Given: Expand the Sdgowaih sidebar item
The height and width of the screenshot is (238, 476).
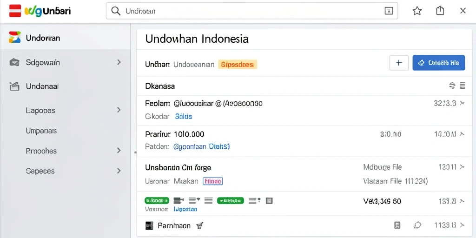Looking at the screenshot, I should click(119, 62).
